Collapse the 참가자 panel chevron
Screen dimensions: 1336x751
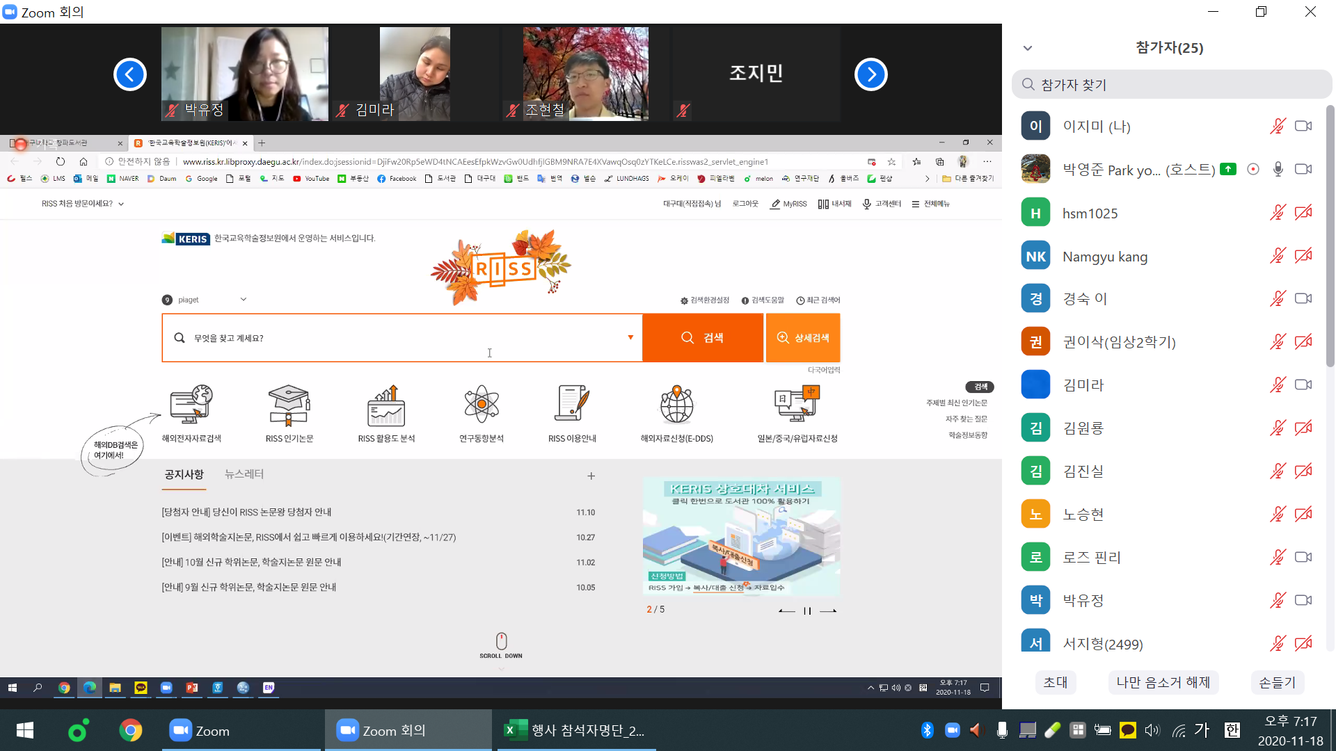1028,48
